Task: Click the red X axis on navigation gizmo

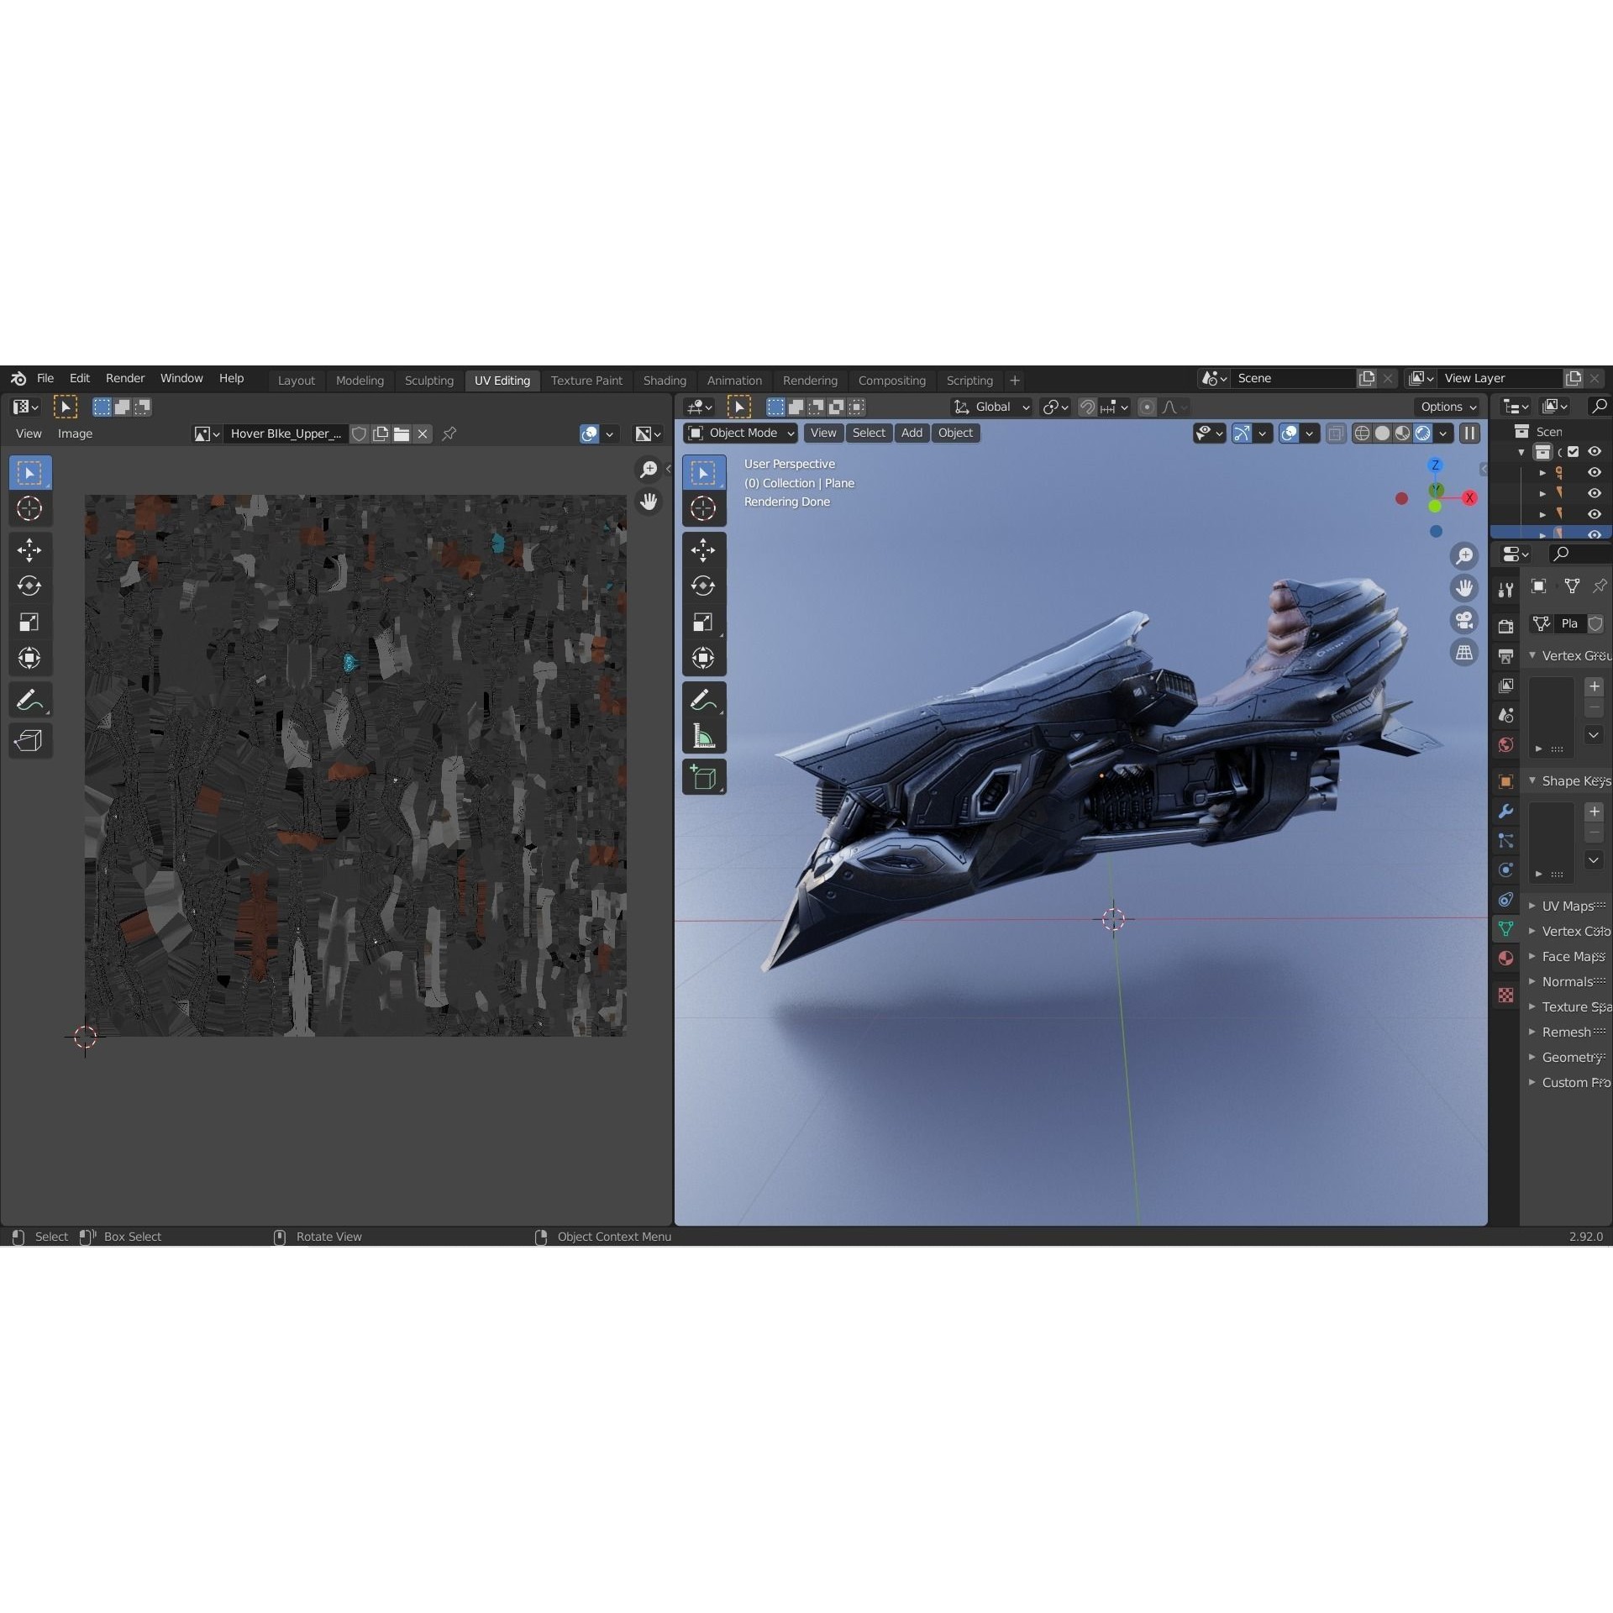Action: [1469, 498]
